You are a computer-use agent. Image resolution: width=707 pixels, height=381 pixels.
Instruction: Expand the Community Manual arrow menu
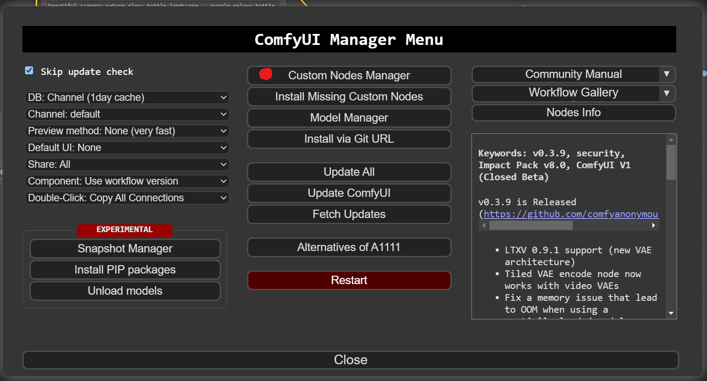[666, 74]
